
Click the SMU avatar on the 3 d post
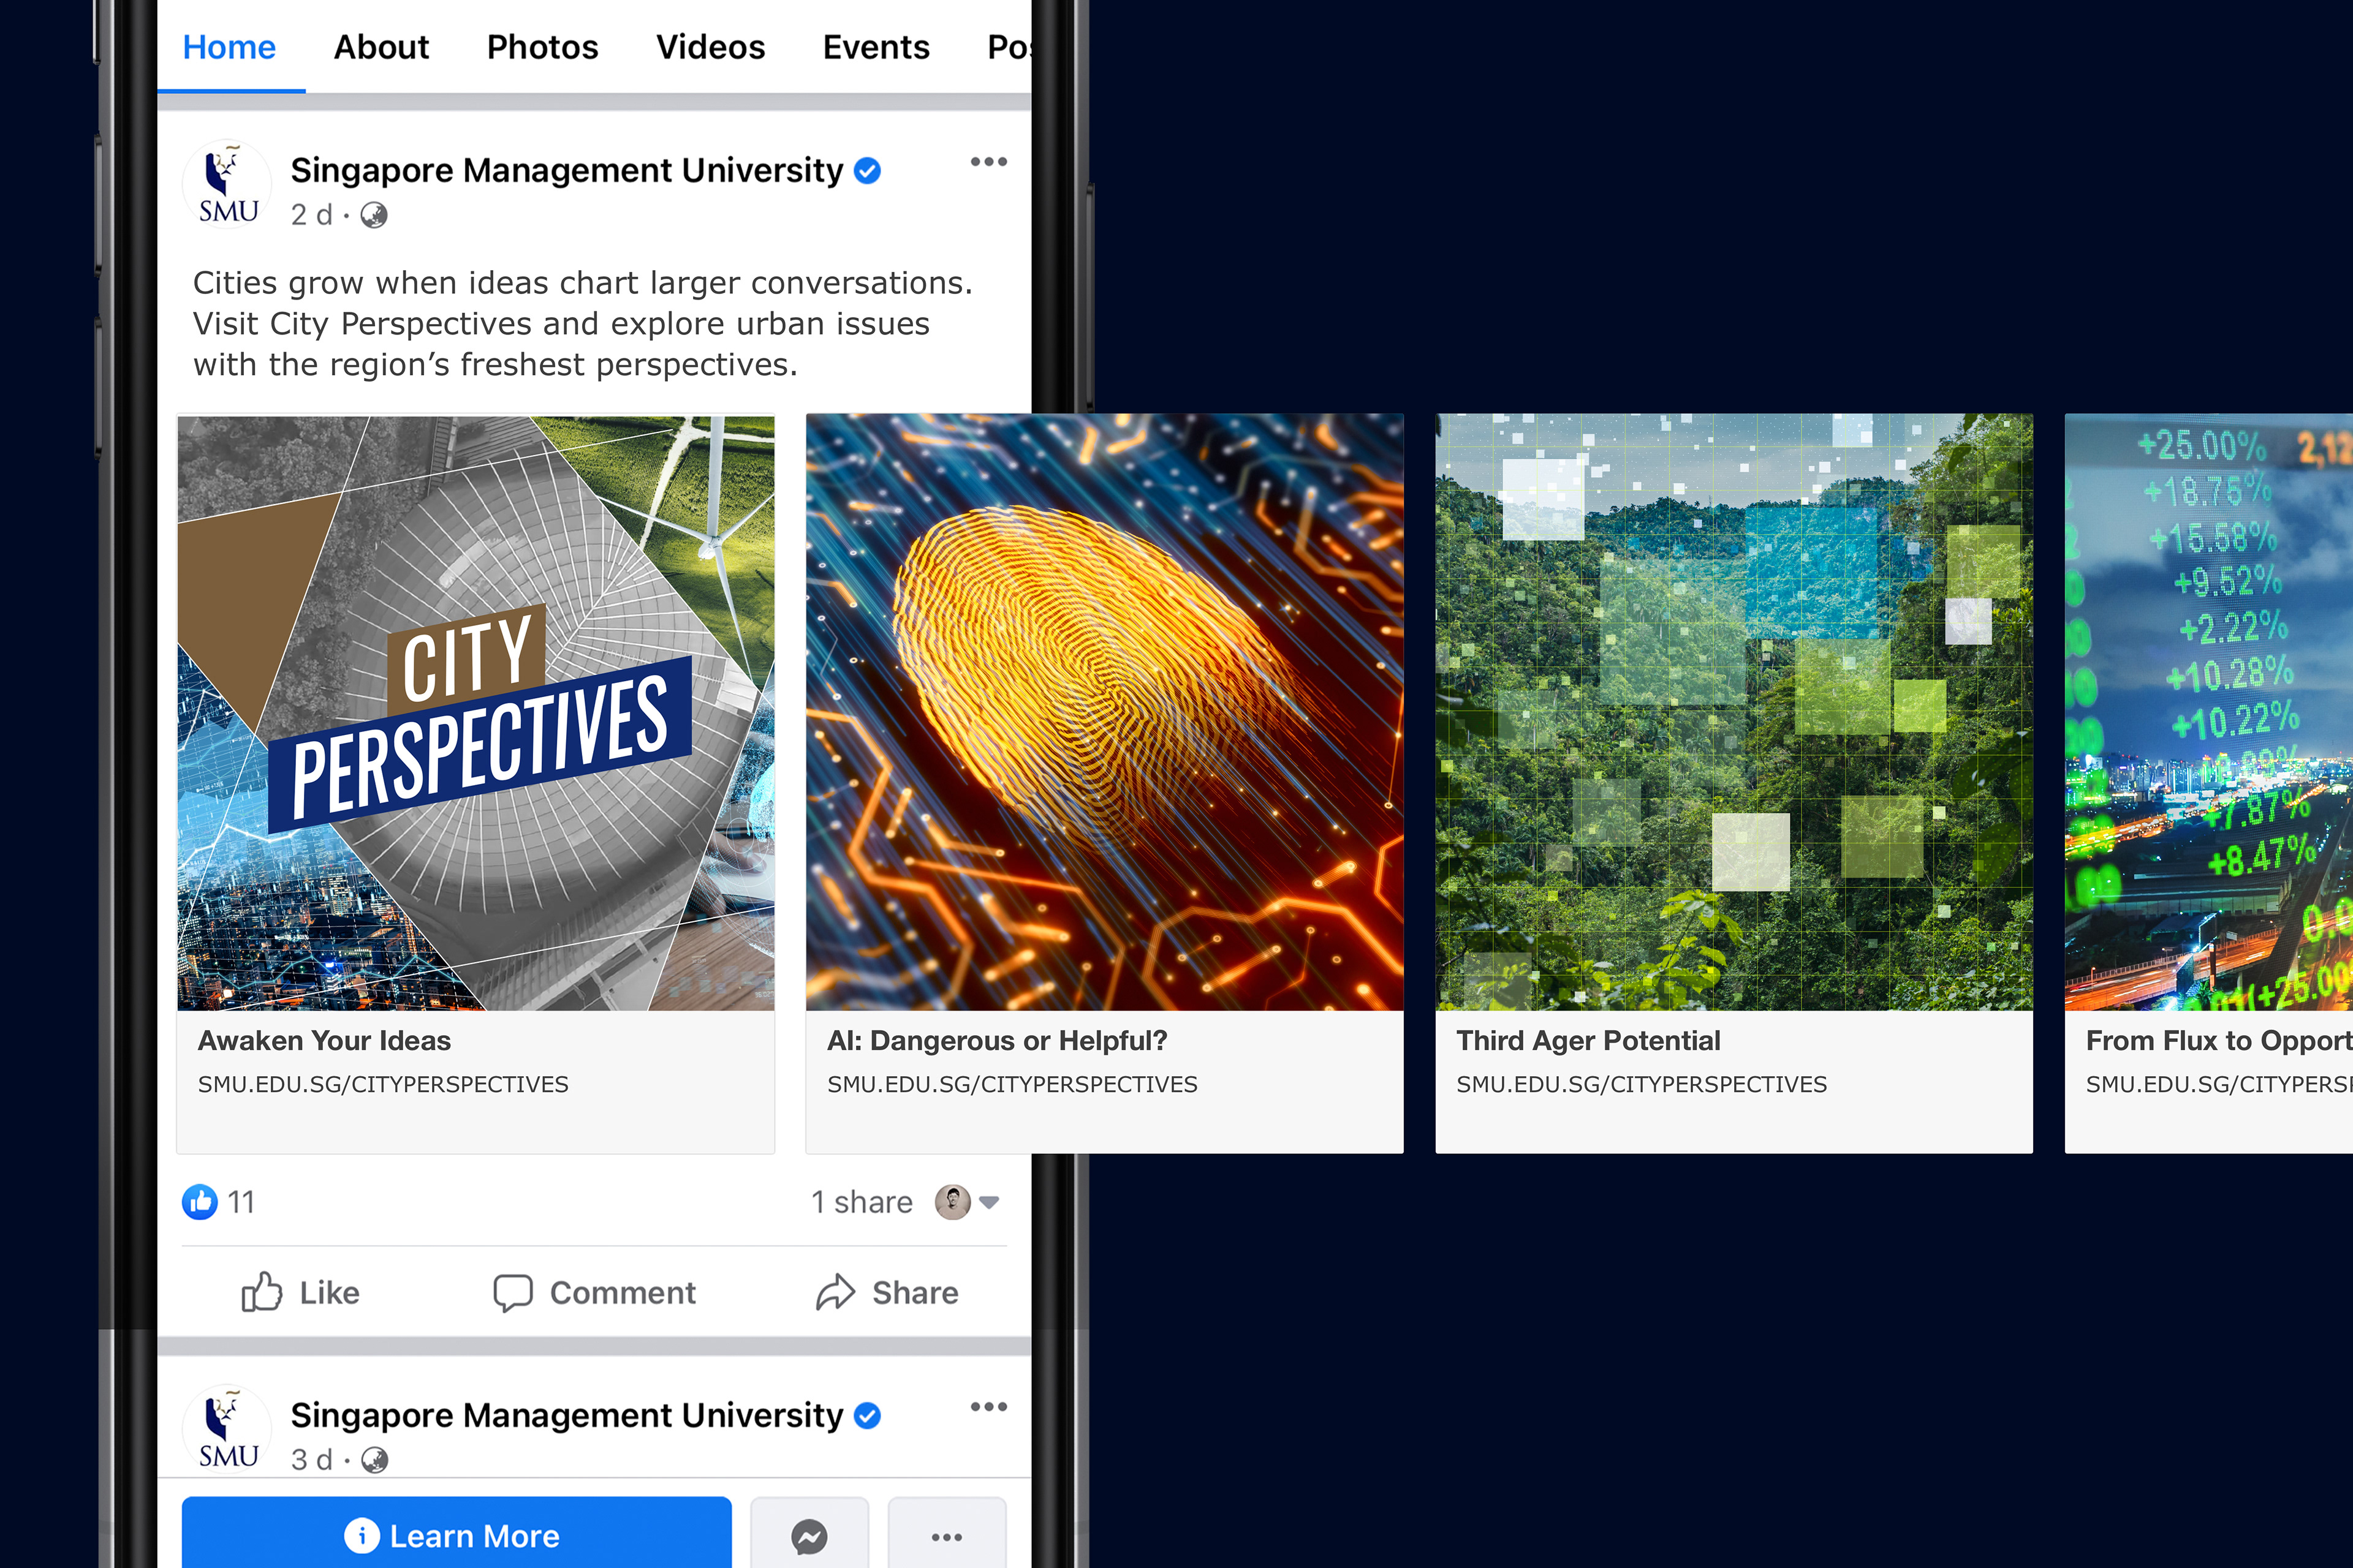point(227,1430)
